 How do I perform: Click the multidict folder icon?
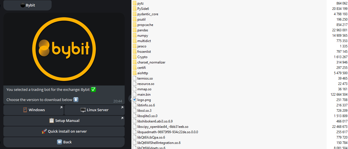click(135, 41)
